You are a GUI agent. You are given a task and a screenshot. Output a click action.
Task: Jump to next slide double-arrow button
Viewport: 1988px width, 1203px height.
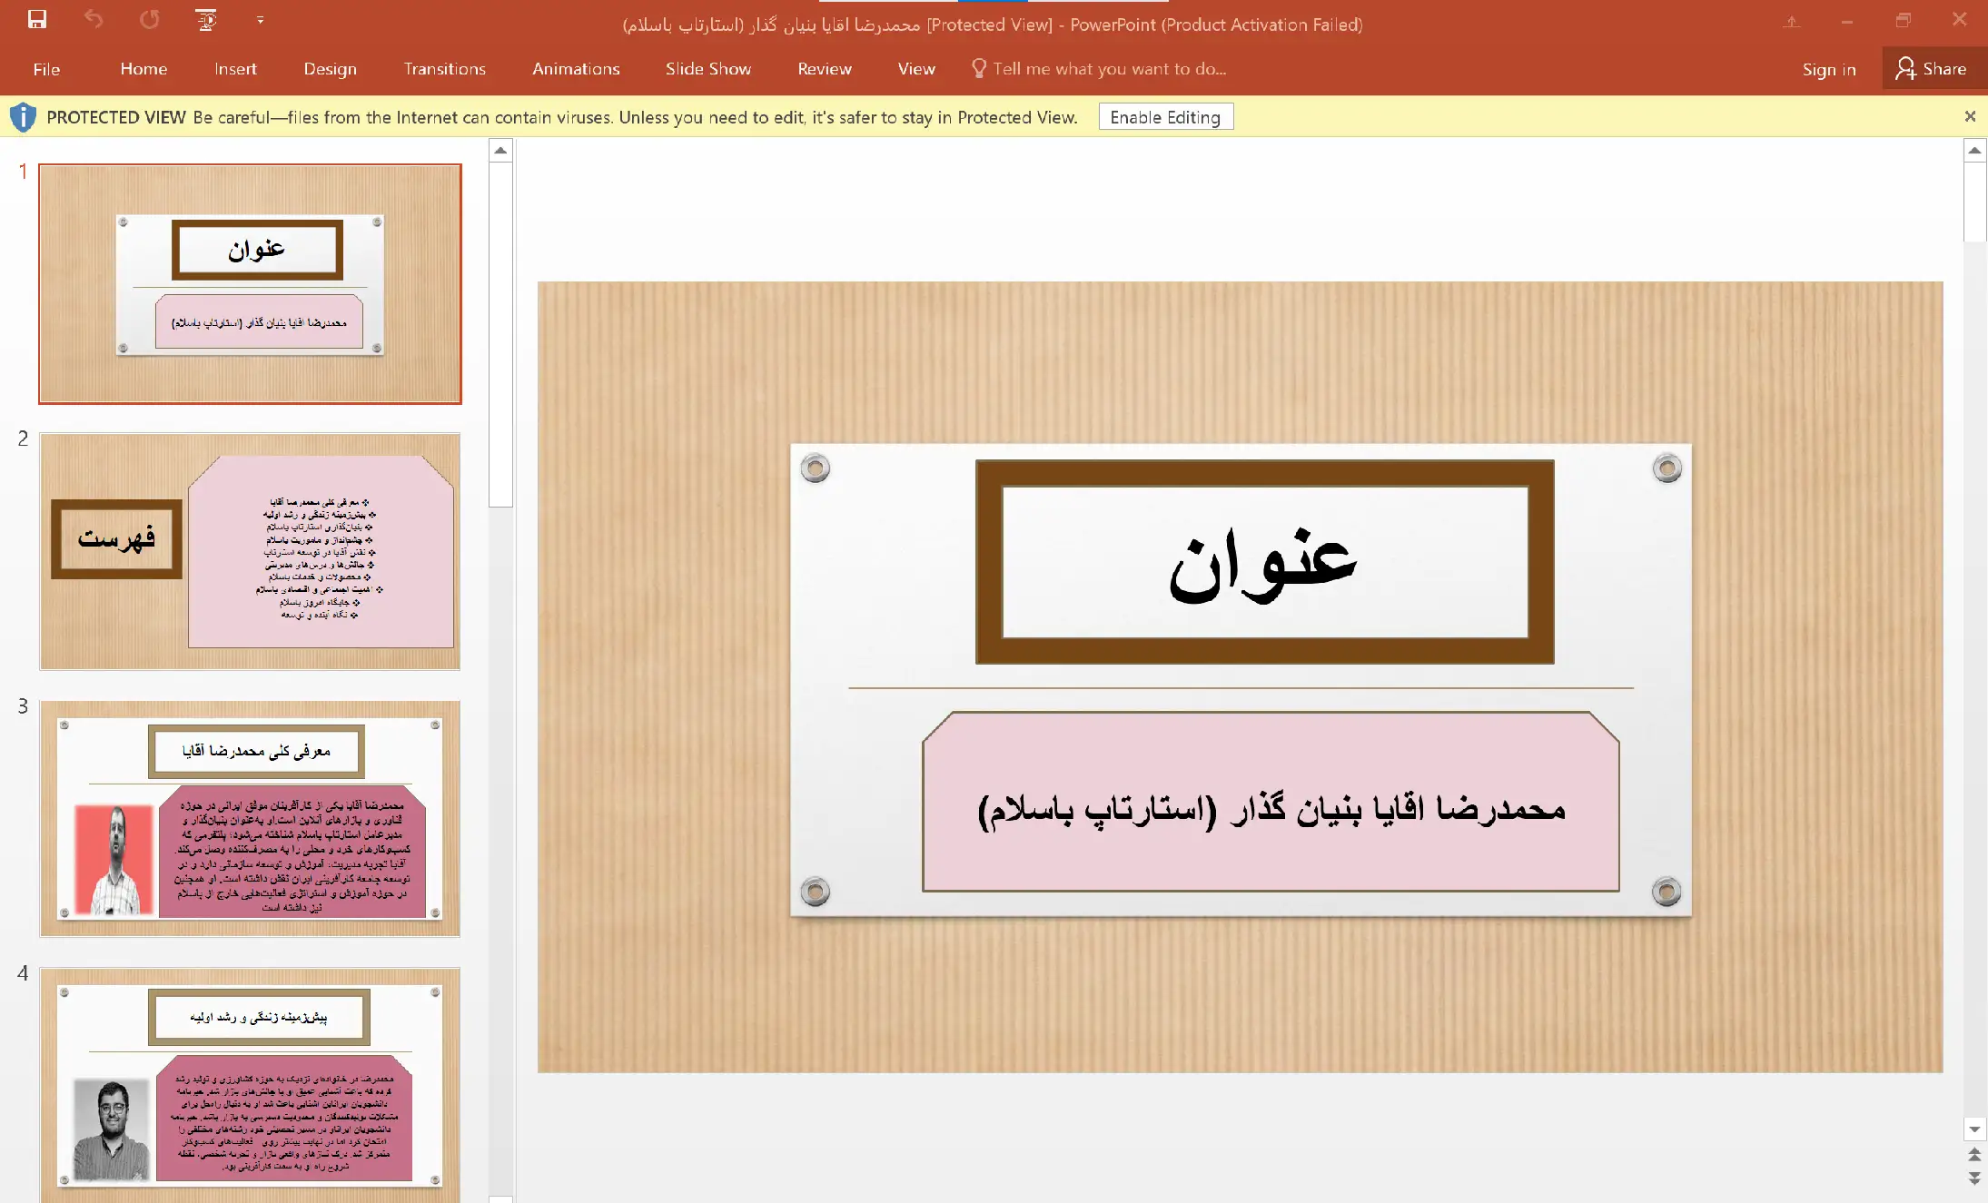(1973, 1178)
